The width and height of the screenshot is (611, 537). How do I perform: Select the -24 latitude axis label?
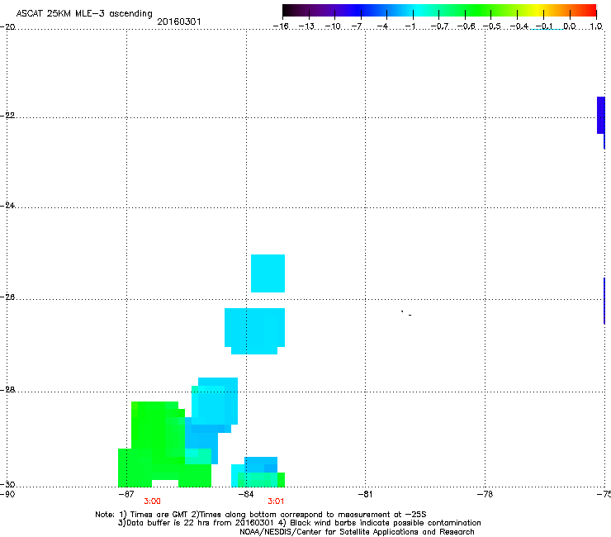(x=7, y=205)
